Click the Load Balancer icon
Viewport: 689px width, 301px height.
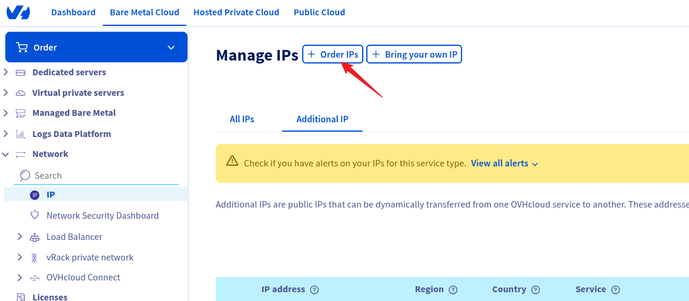(x=35, y=237)
